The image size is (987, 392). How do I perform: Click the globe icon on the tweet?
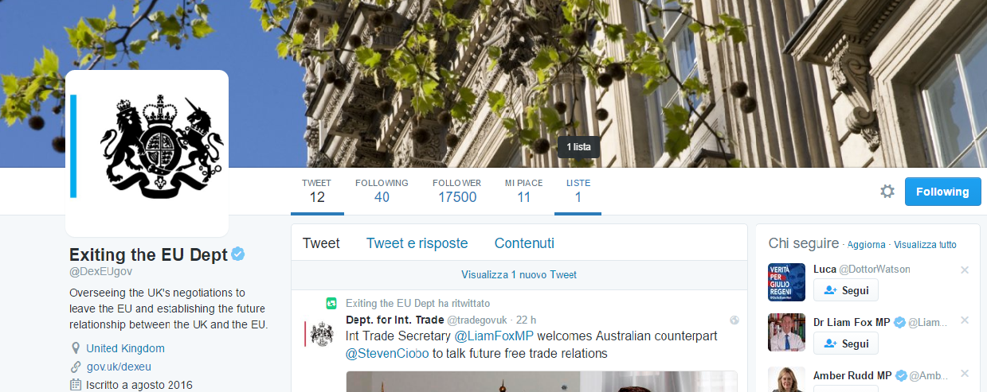tap(734, 320)
